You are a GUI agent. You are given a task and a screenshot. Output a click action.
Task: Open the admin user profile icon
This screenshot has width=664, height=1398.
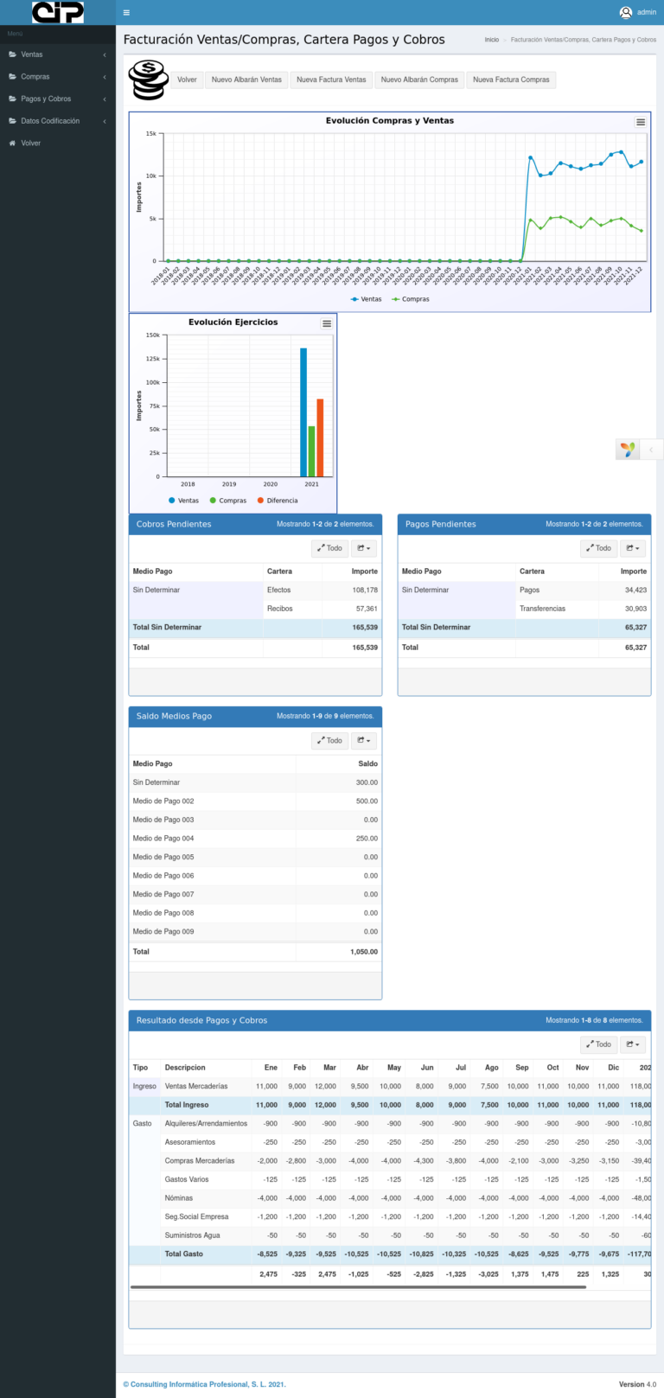626,12
